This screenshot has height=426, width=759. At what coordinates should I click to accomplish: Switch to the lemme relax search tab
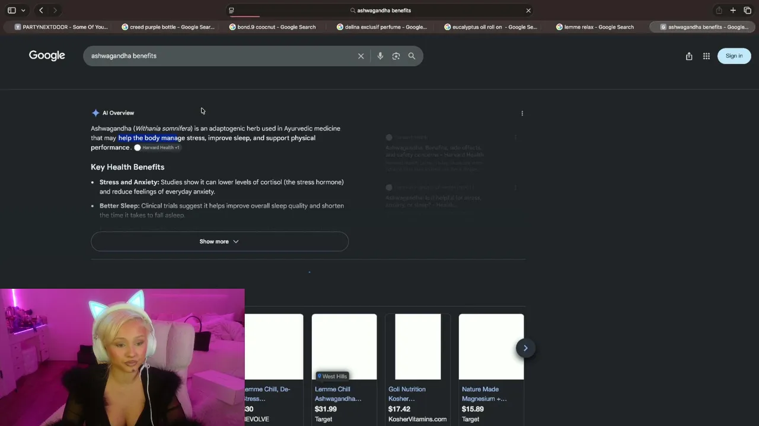click(x=595, y=27)
